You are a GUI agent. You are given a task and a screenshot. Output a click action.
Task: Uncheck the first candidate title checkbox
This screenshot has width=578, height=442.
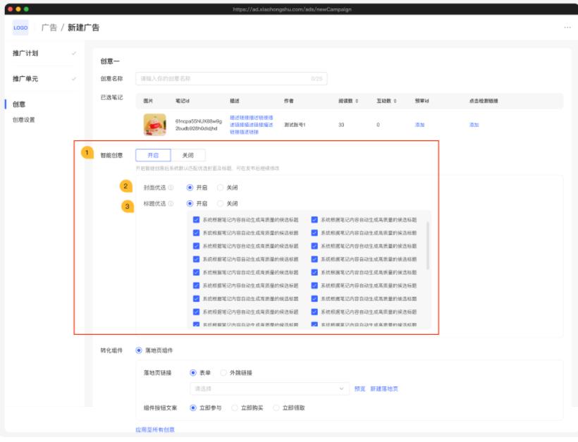[x=197, y=219]
